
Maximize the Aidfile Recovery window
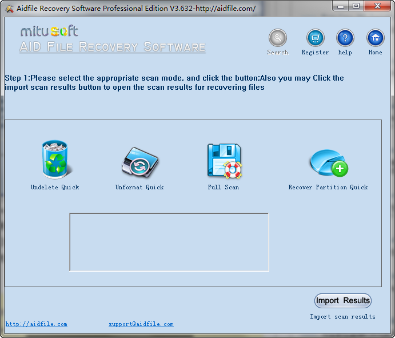click(356, 6)
